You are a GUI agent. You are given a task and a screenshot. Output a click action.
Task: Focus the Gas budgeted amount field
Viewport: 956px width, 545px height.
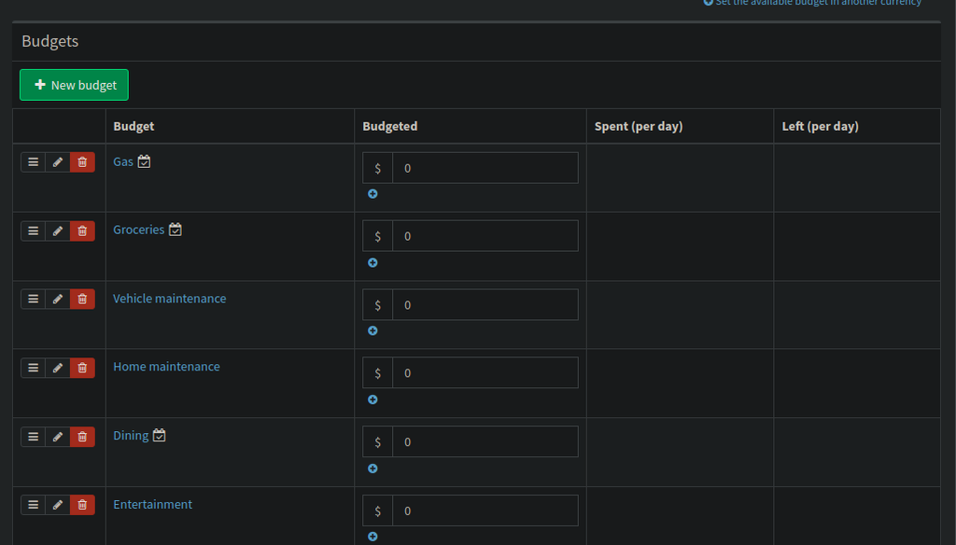coord(485,168)
